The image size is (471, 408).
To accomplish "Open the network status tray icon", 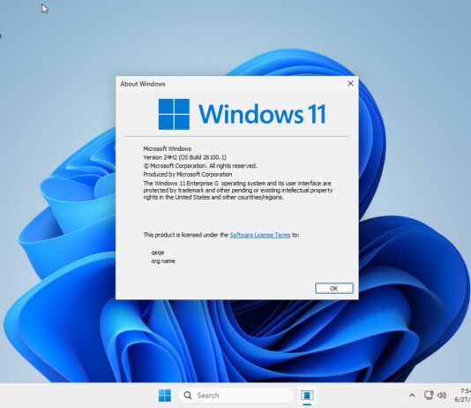I will 429,395.
